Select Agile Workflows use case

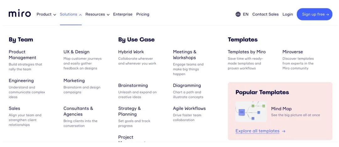click(189, 108)
